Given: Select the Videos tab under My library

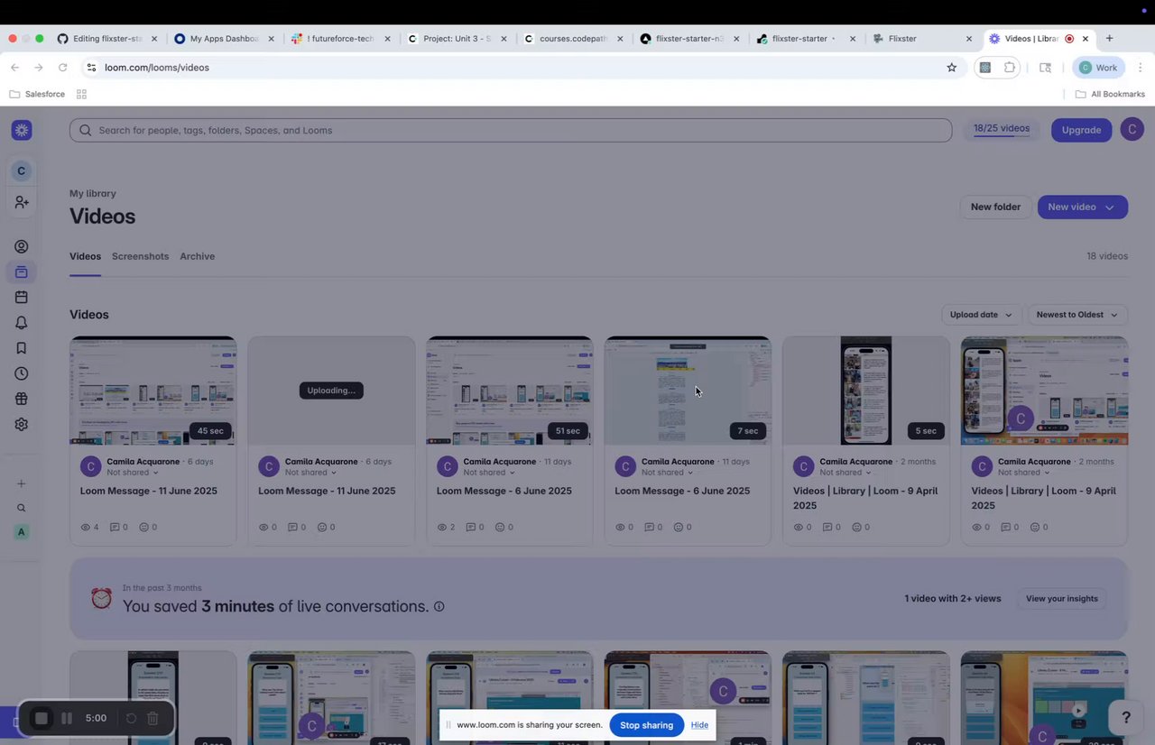Looking at the screenshot, I should coord(85,256).
